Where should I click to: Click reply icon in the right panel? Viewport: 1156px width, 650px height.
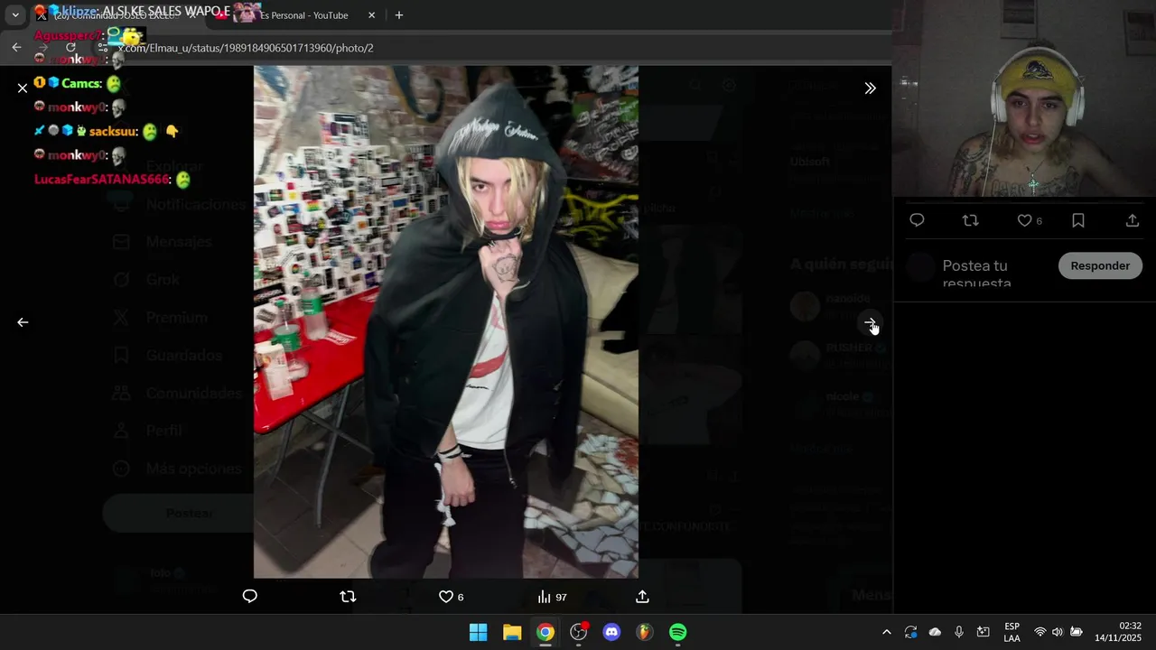(x=917, y=220)
